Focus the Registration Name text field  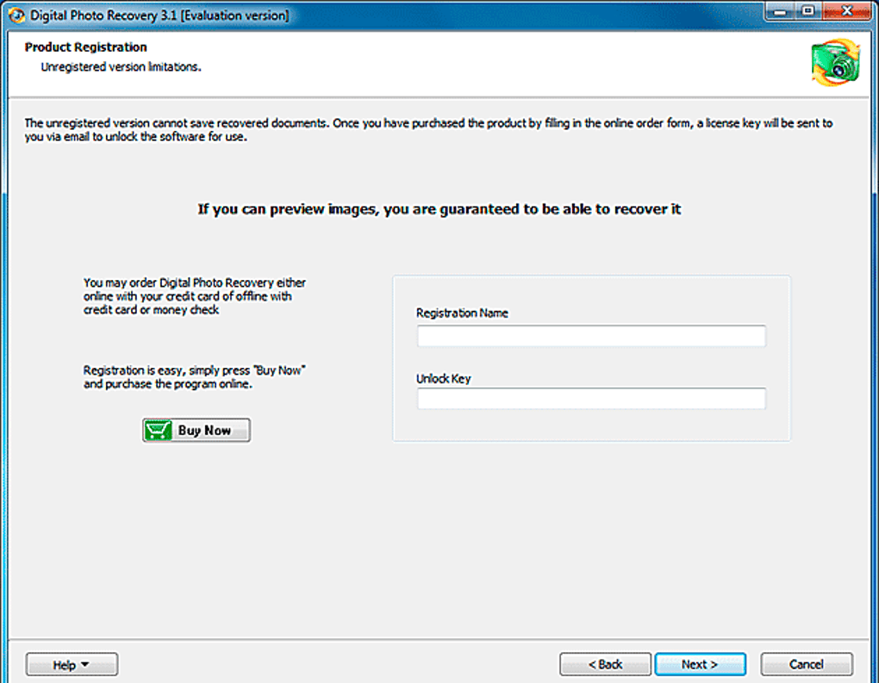click(x=591, y=336)
